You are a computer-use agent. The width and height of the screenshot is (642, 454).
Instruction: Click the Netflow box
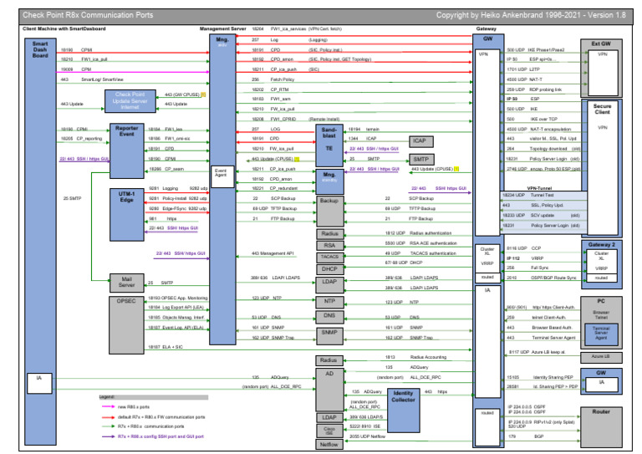click(329, 444)
